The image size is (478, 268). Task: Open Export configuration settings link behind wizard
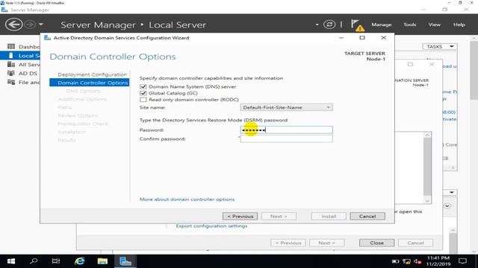[x=211, y=226]
